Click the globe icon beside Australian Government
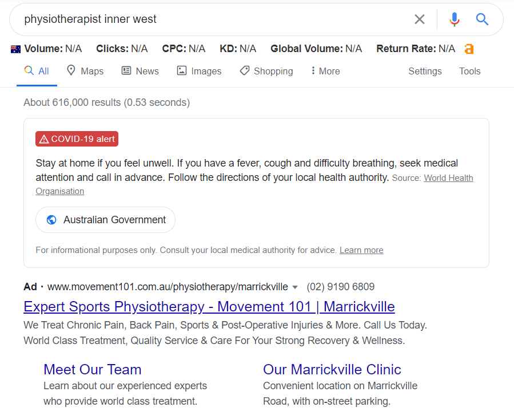This screenshot has width=514, height=419. click(51, 220)
